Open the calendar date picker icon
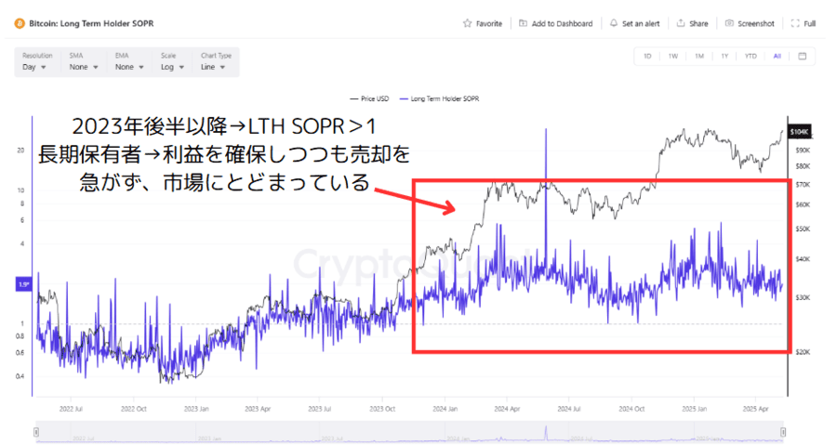Image resolution: width=837 pixels, height=445 pixels. pyautogui.click(x=803, y=56)
